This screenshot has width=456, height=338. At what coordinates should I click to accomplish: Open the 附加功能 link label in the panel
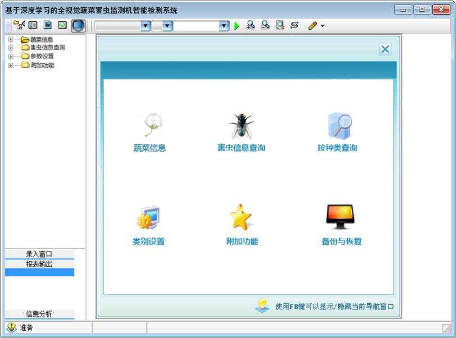242,241
